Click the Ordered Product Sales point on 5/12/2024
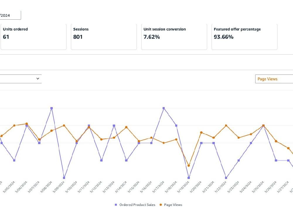 pos(101,160)
